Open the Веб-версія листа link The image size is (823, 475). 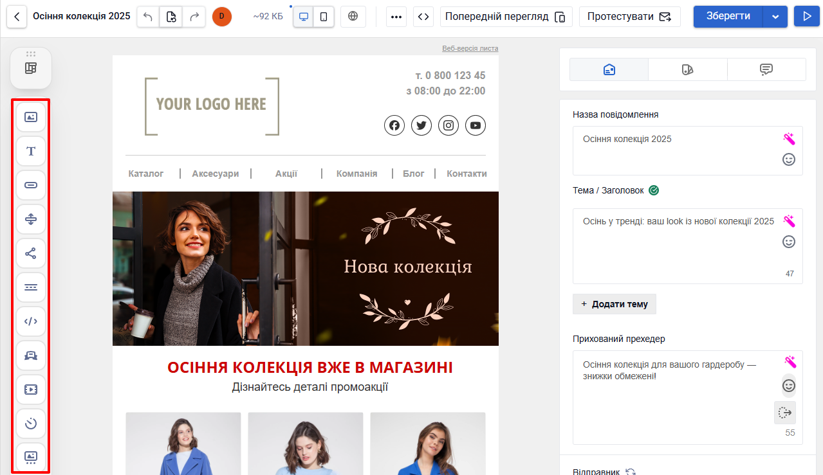tap(470, 49)
